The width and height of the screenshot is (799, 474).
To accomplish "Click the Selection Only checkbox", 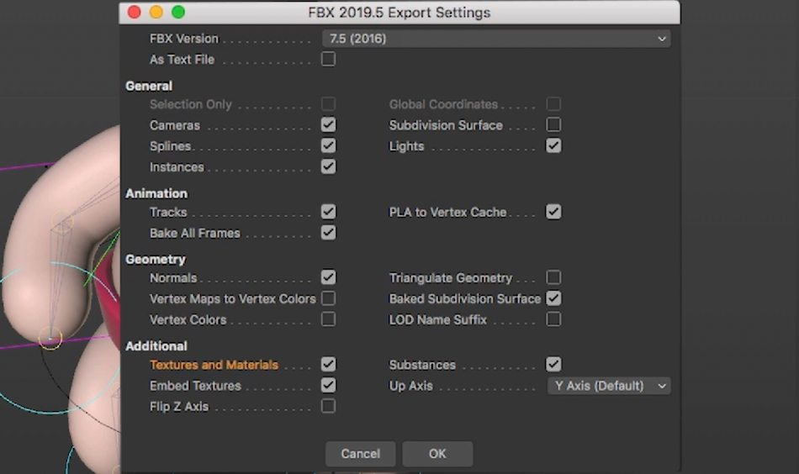I will [329, 104].
